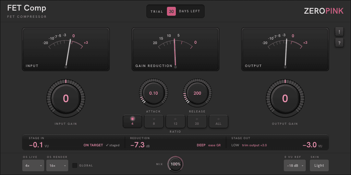This screenshot has width=351, height=175.
Task: Click the RELEASE knob showing 200
Action: (x=197, y=93)
